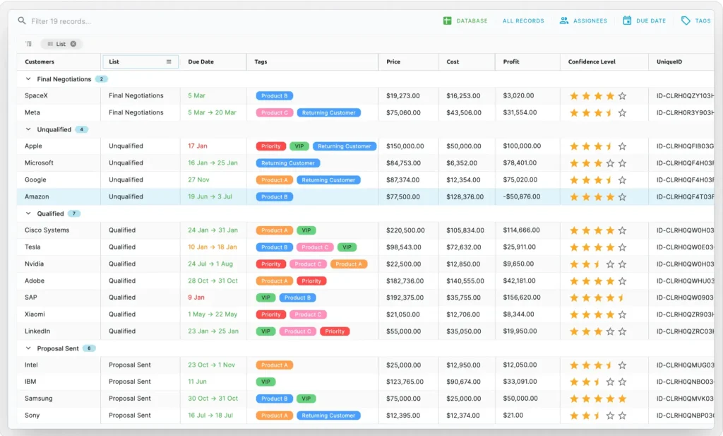This screenshot has height=436, width=723.
Task: Remove the List grouping chip
Action: pyautogui.click(x=73, y=44)
